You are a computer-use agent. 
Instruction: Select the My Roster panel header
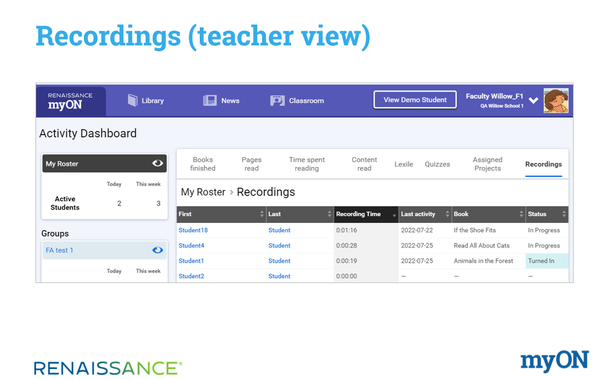tap(104, 164)
